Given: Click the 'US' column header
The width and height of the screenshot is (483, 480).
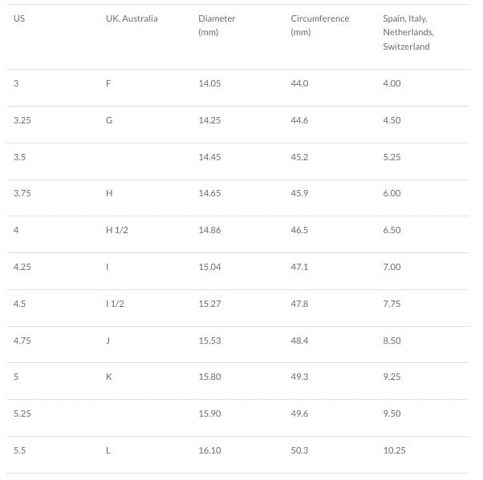Looking at the screenshot, I should pos(19,18).
